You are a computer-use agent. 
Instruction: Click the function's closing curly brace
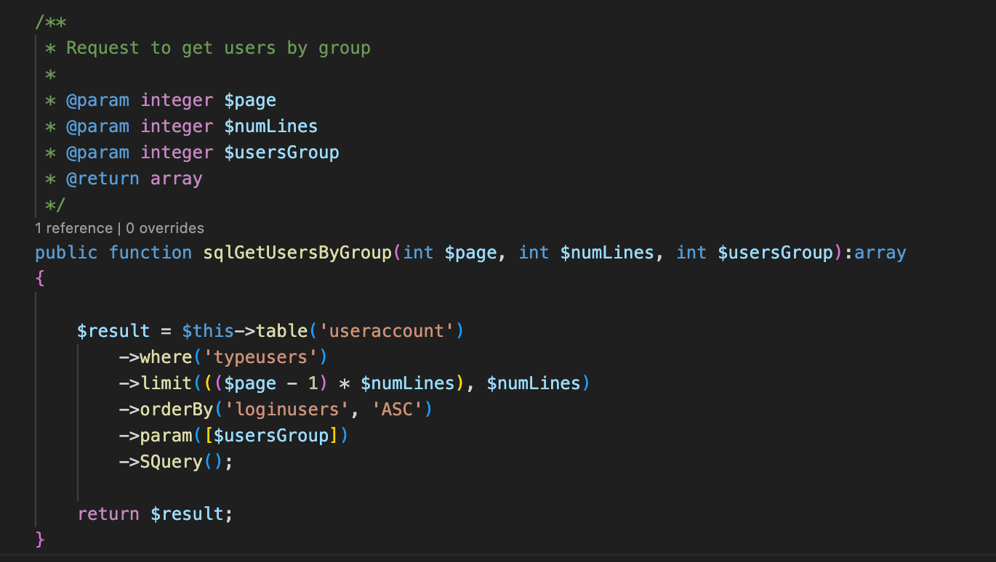coord(40,540)
